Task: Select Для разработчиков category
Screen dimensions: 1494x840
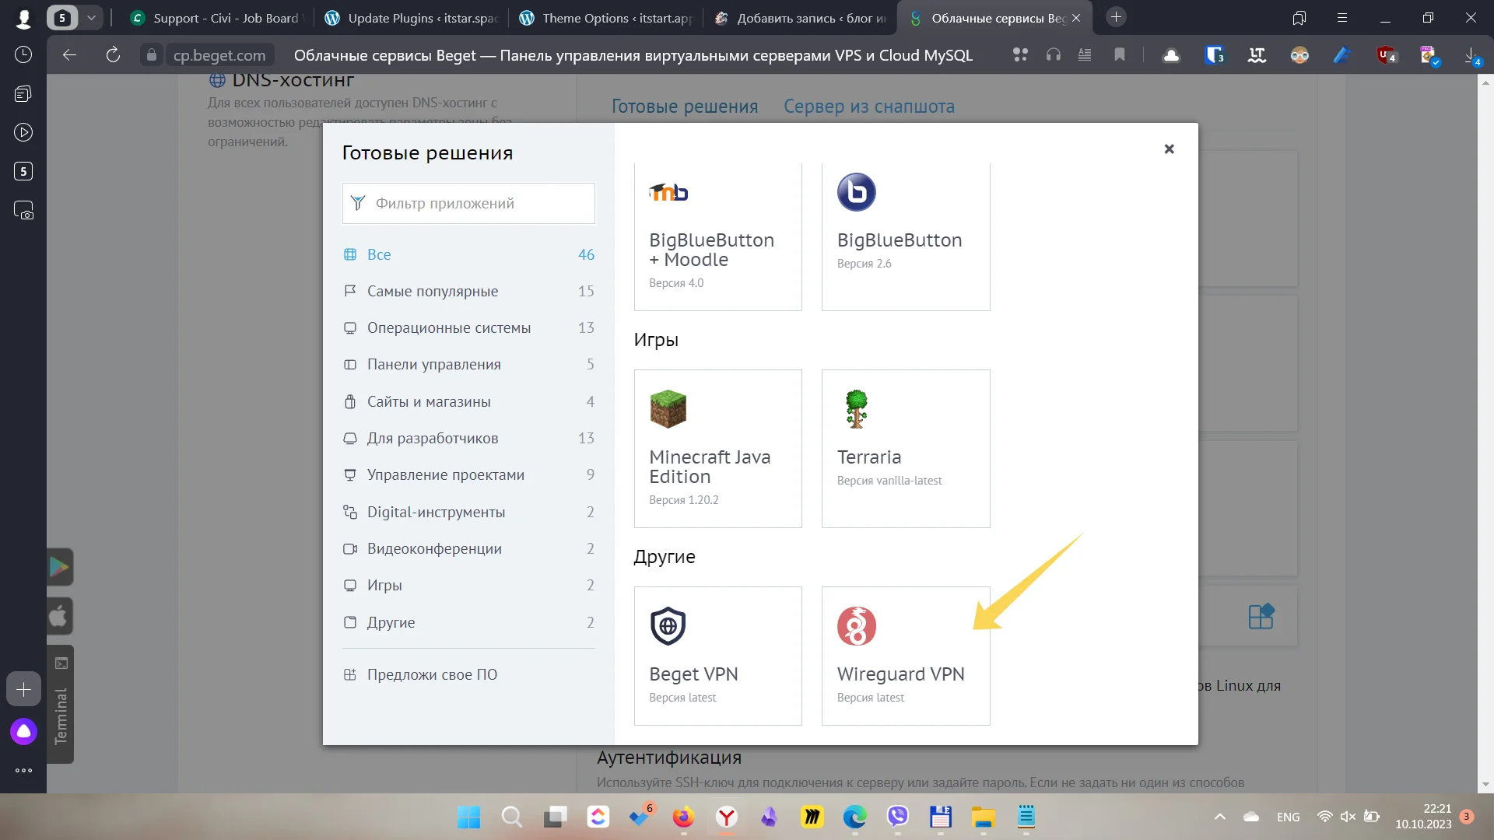Action: pyautogui.click(x=468, y=438)
